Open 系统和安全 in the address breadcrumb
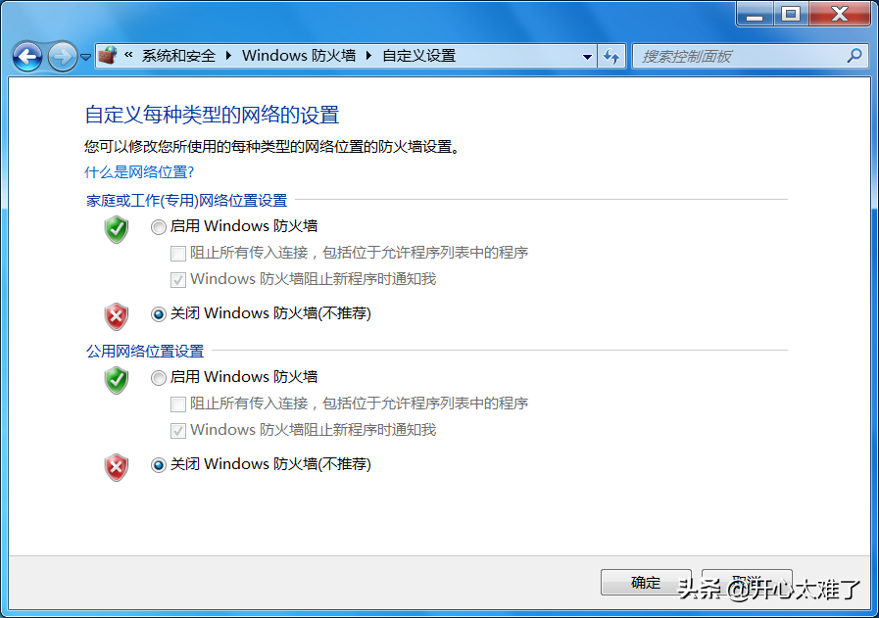The height and width of the screenshot is (618, 879). tap(178, 56)
